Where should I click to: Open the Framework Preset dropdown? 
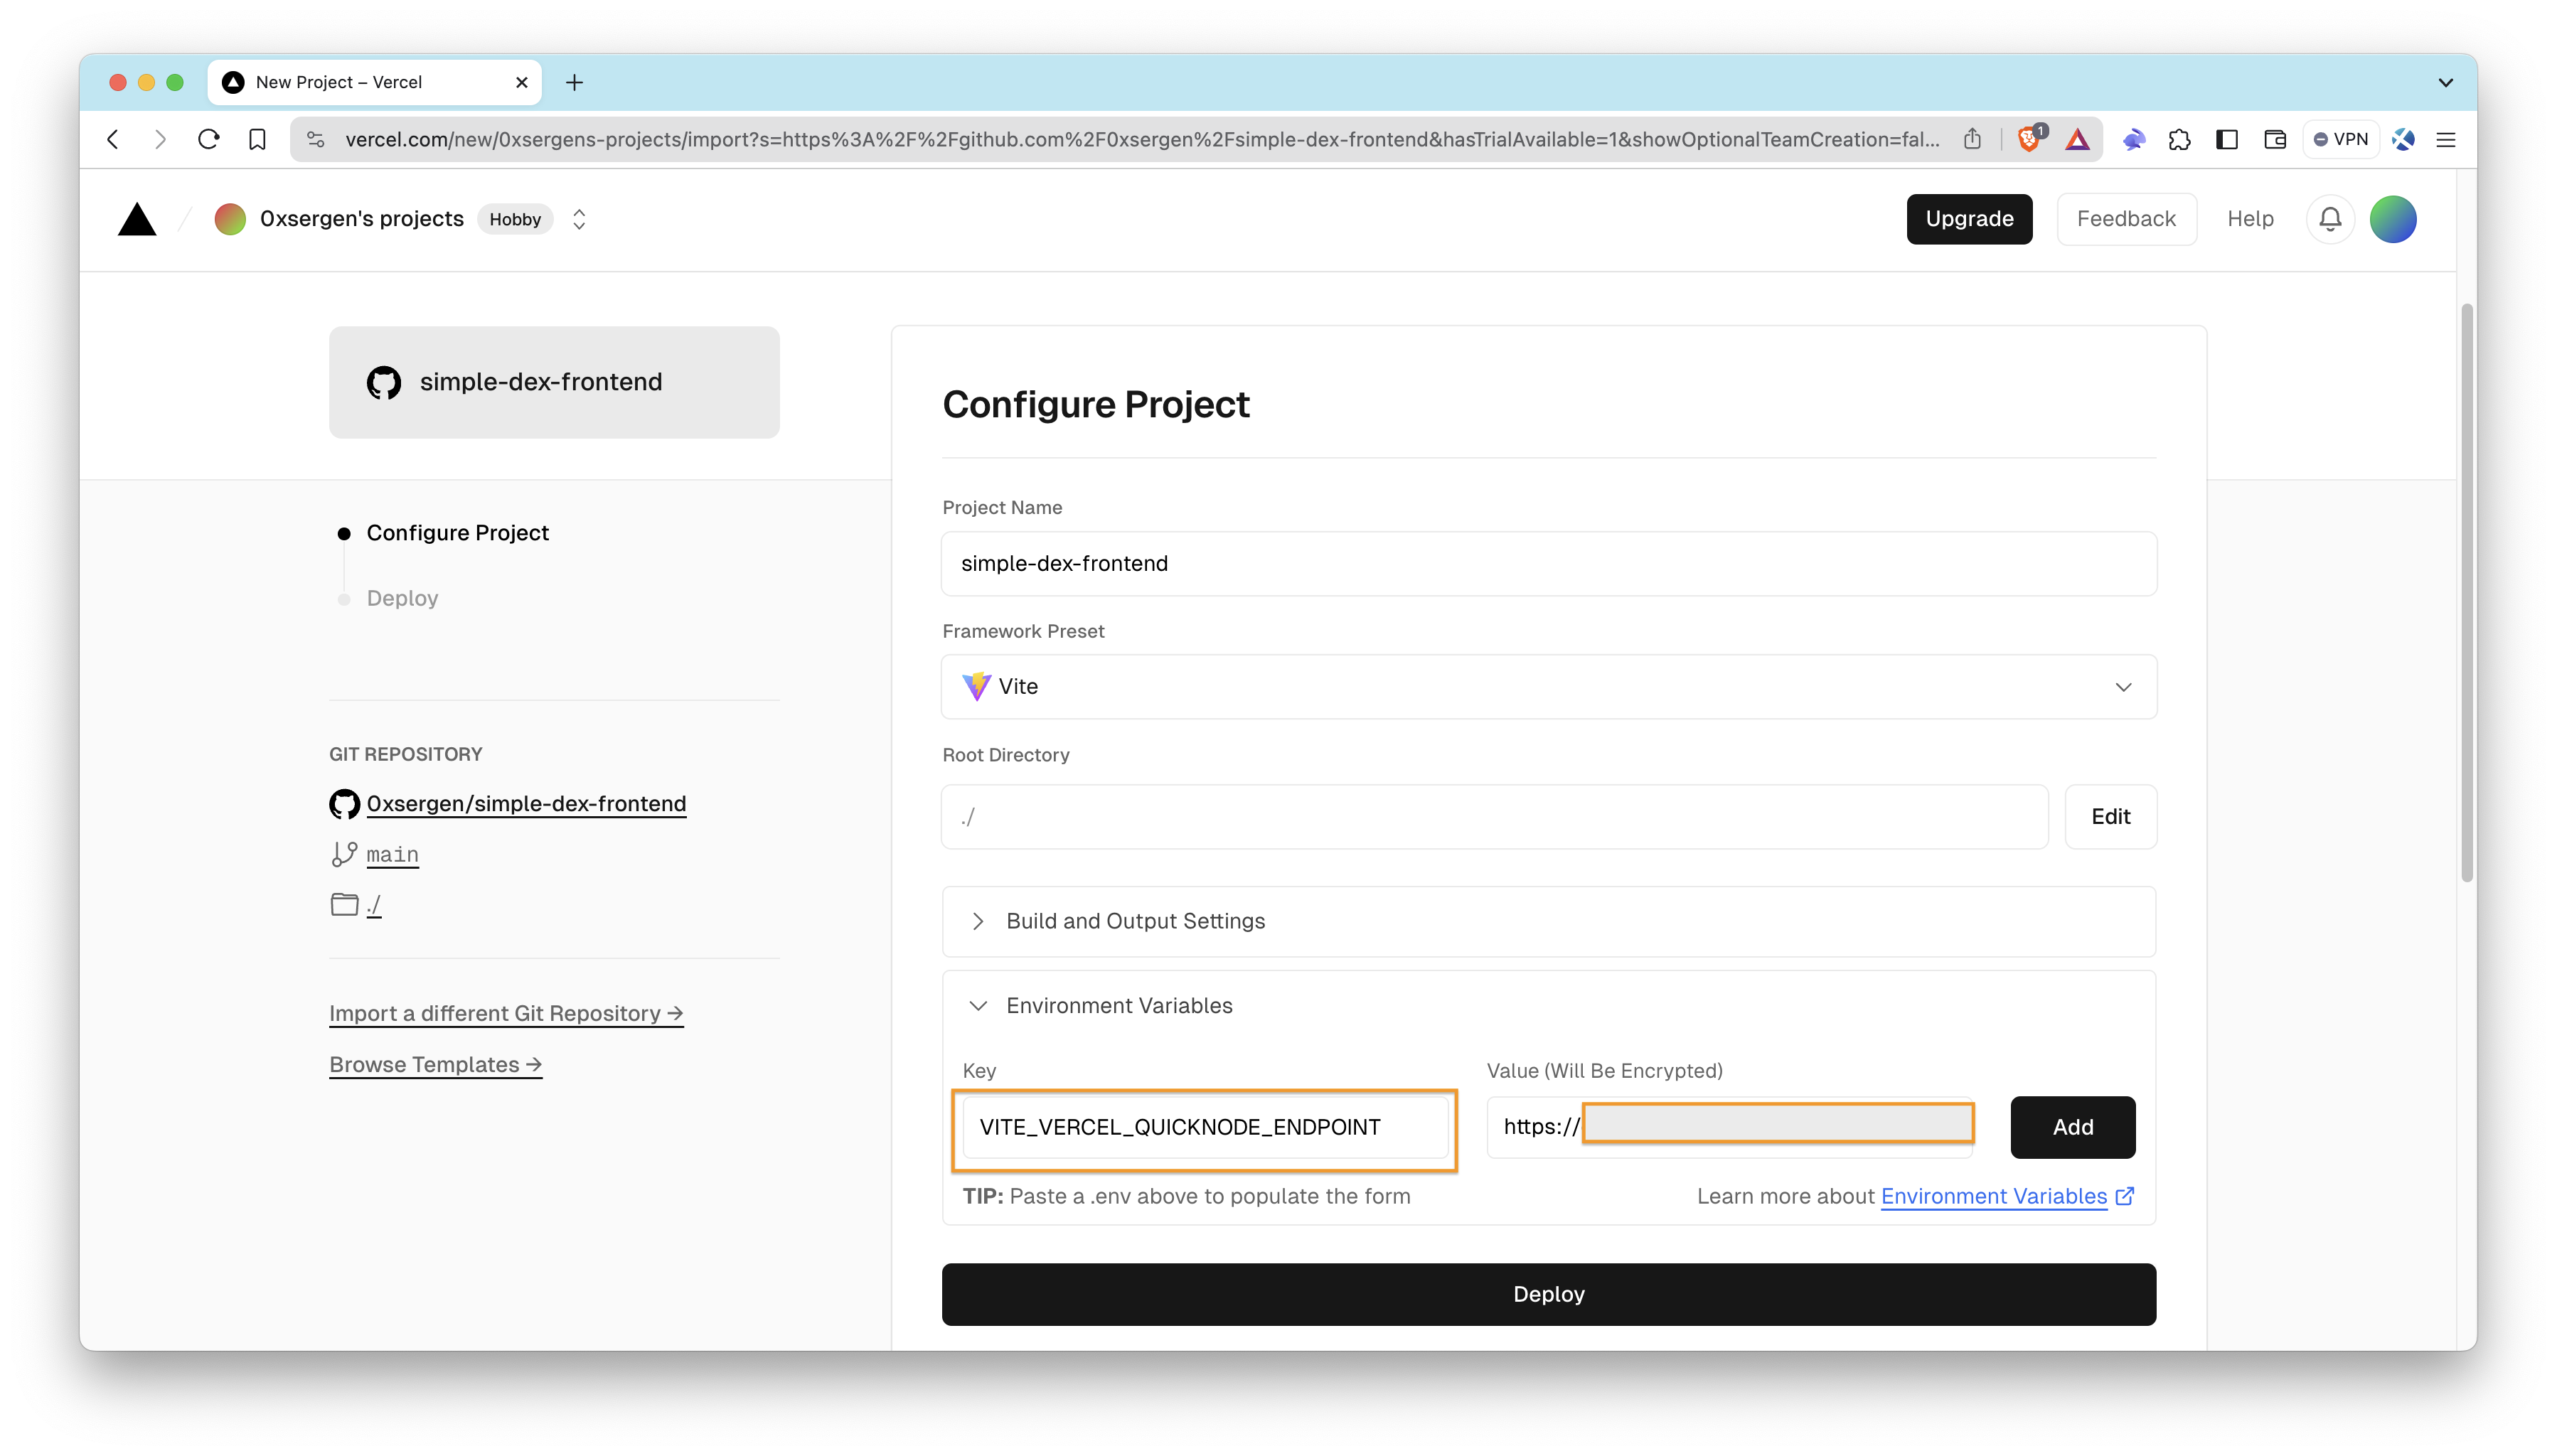[x=1548, y=687]
